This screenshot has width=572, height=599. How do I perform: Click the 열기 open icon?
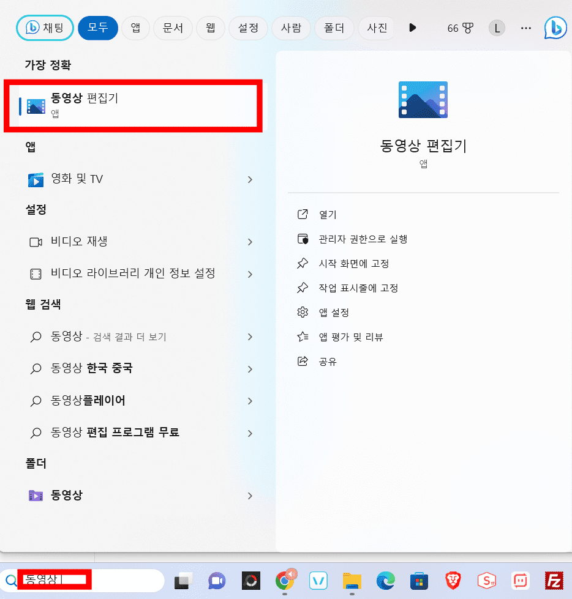[x=303, y=214]
